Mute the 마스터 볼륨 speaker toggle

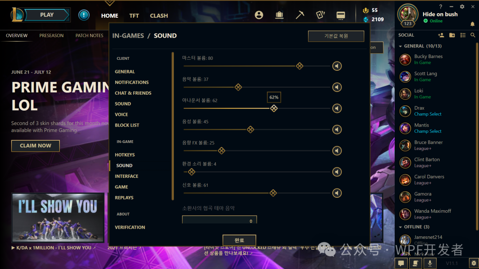(337, 66)
